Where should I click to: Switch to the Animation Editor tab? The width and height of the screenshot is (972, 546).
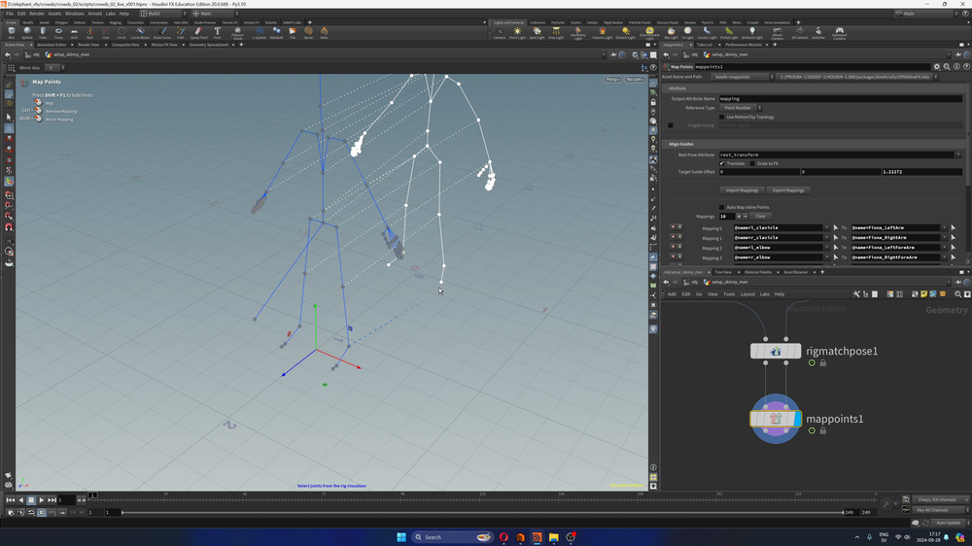point(52,45)
